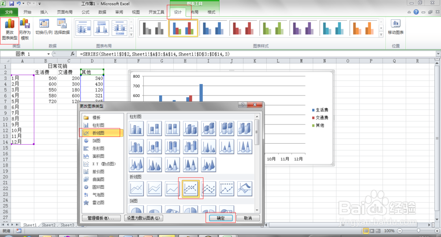This screenshot has height=237, width=441.
Task: Select Surface (曲面图) in chart type list
Action: click(x=98, y=179)
